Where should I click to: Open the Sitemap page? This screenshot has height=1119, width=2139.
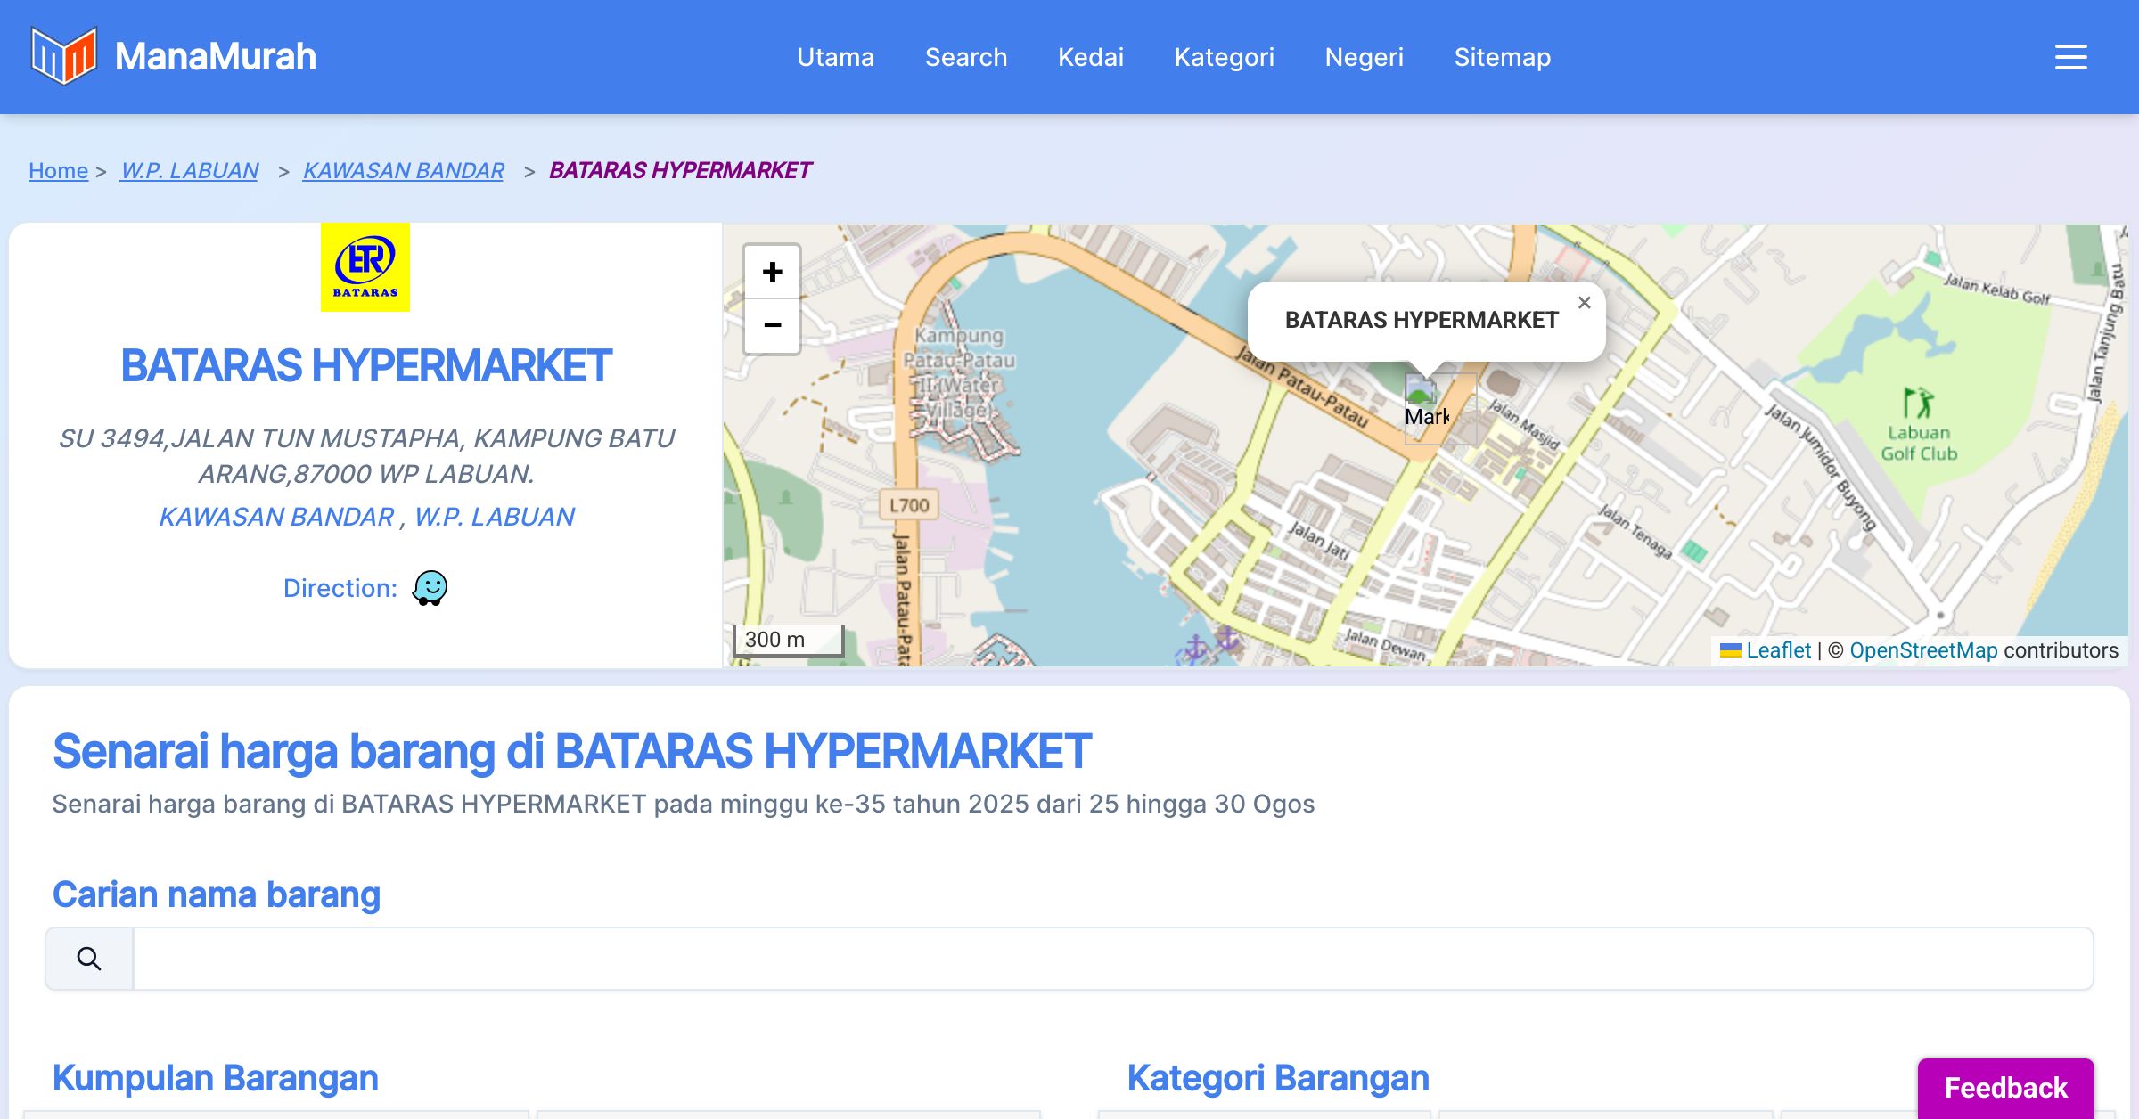point(1502,57)
